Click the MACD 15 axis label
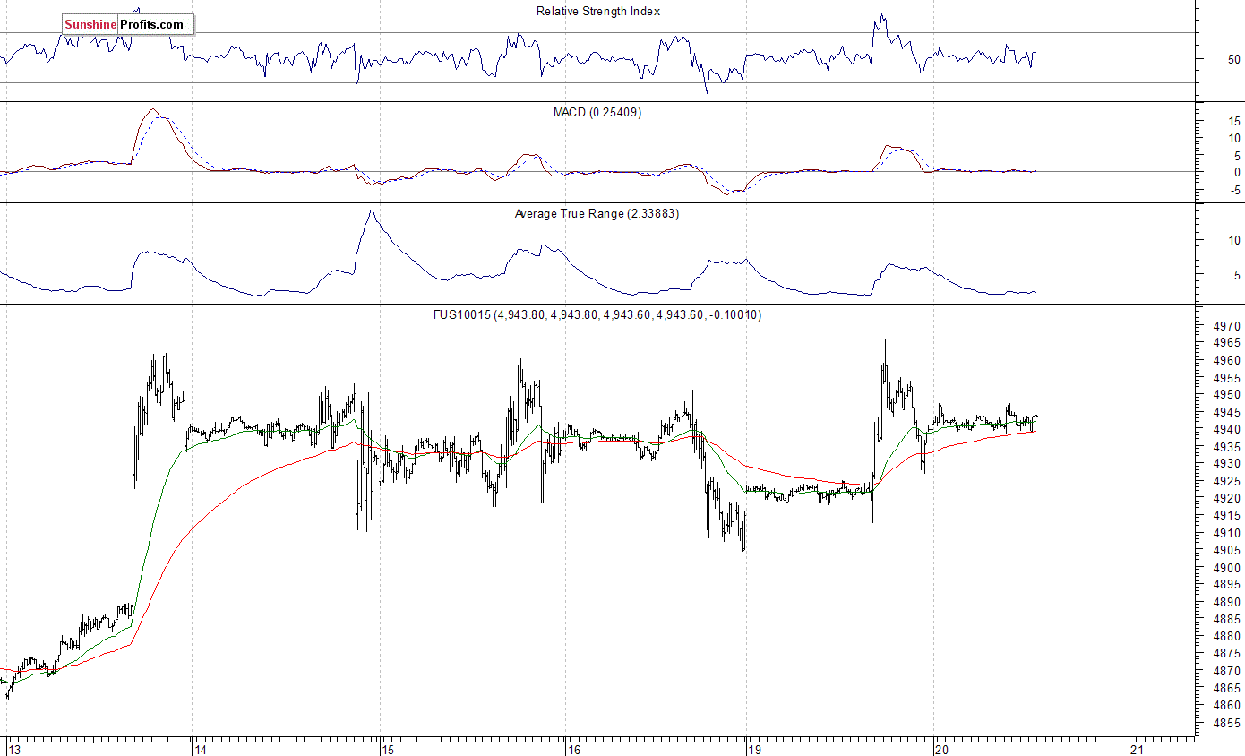 point(1233,121)
